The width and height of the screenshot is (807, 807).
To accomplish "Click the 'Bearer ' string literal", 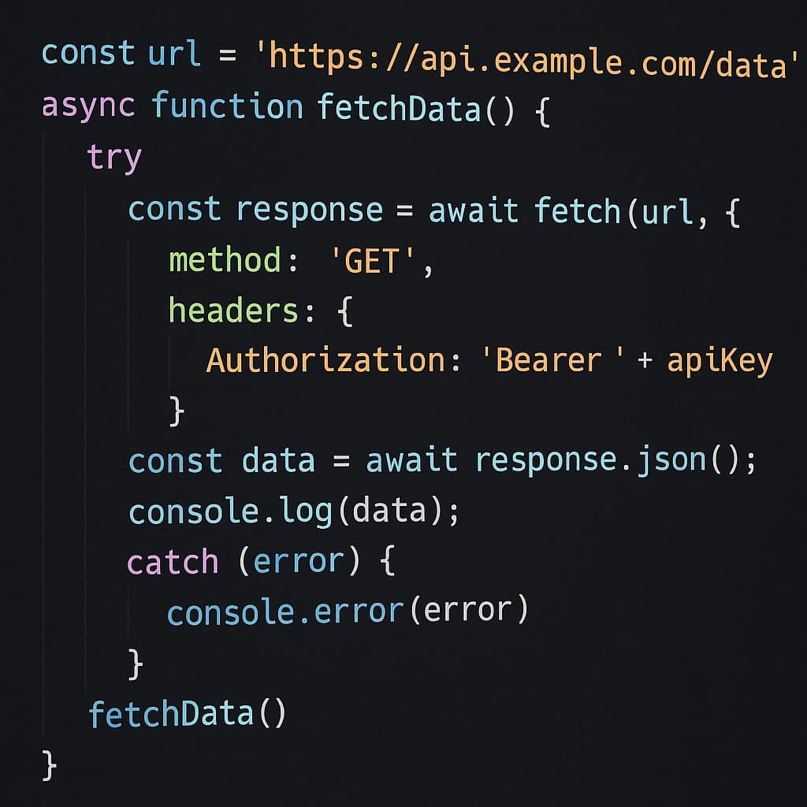I will click(552, 359).
